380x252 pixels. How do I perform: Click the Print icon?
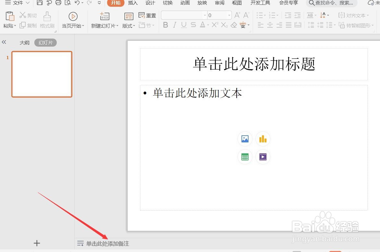pos(58,3)
